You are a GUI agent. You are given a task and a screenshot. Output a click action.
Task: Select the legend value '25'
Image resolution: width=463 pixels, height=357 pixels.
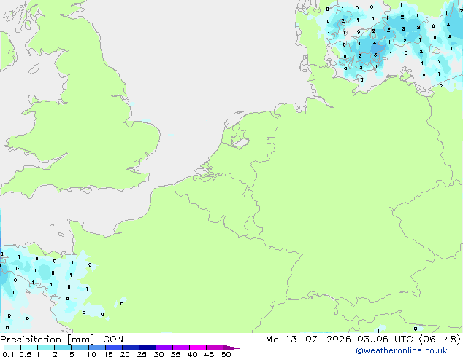tap(142, 354)
